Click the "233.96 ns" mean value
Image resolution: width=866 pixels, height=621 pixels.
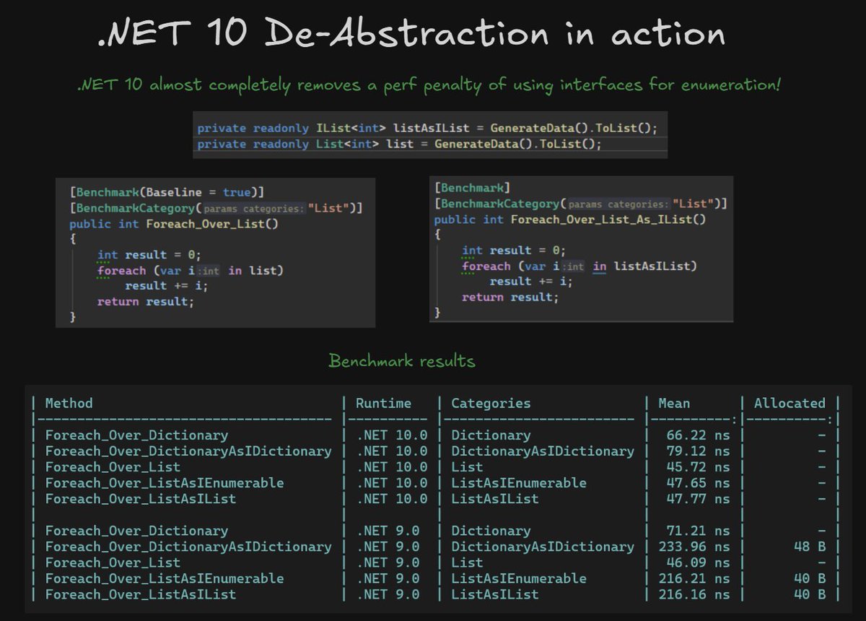(x=694, y=547)
